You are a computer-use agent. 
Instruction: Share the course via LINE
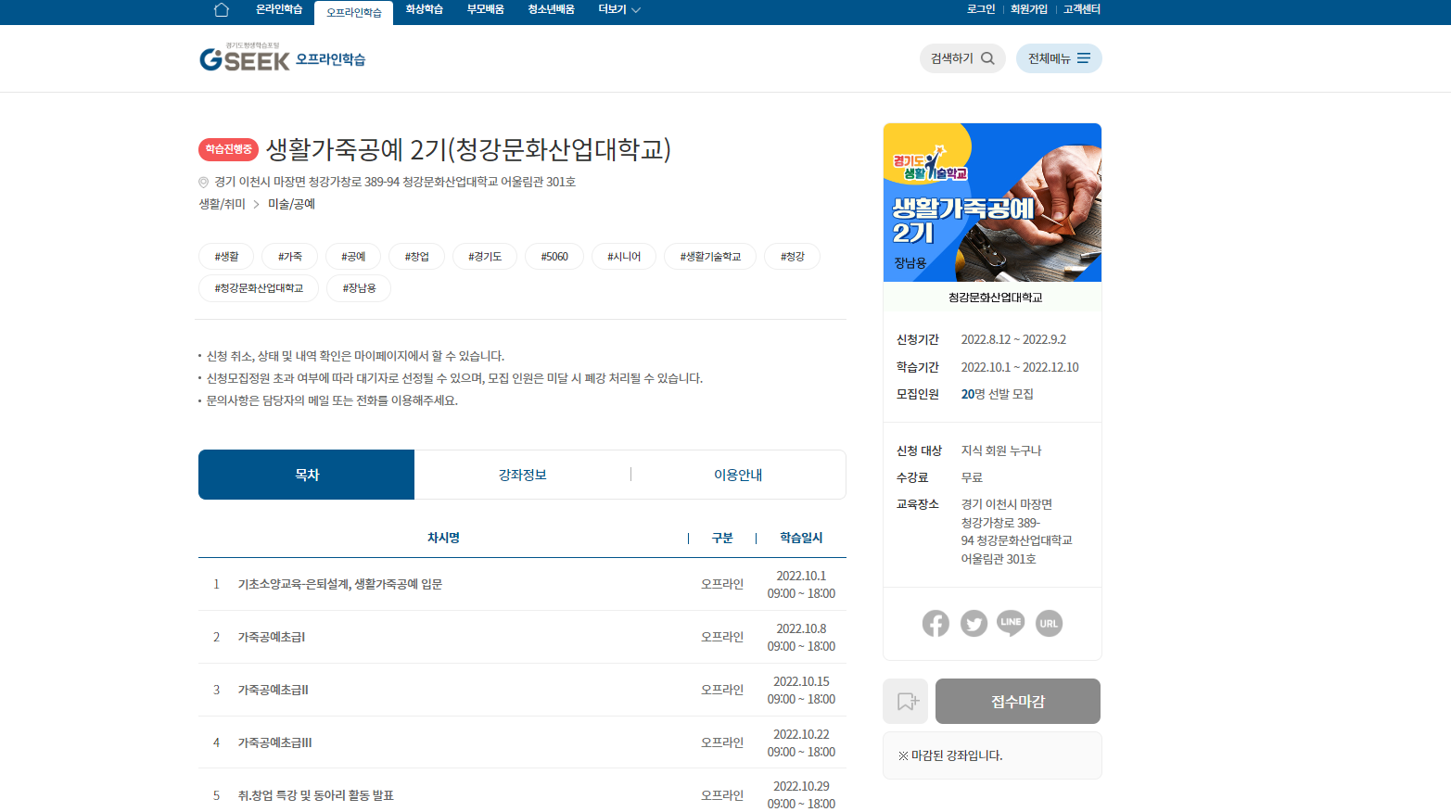point(1011,624)
